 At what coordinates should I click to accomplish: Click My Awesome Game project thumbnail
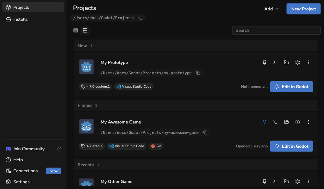coord(86,126)
